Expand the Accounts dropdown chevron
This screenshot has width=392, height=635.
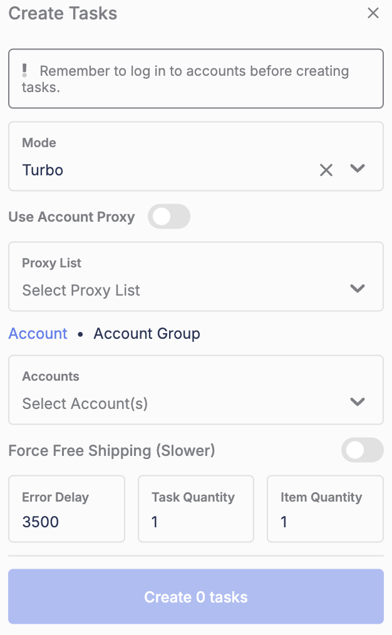[358, 402]
